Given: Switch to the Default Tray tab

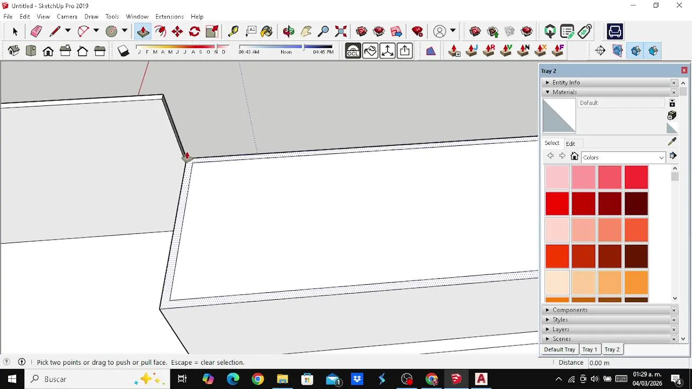Looking at the screenshot, I should (x=560, y=350).
